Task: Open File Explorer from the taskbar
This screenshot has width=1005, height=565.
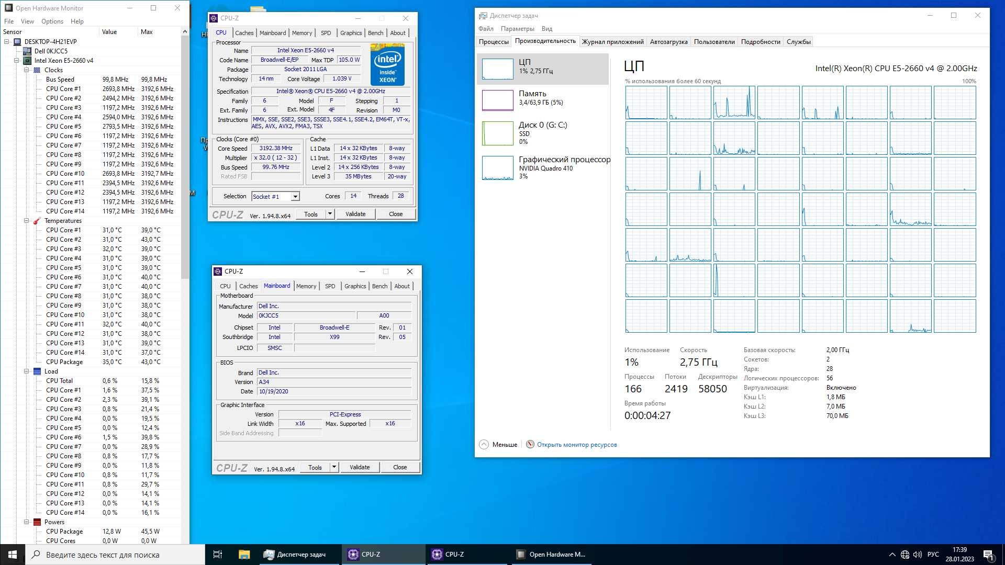Action: click(x=244, y=555)
